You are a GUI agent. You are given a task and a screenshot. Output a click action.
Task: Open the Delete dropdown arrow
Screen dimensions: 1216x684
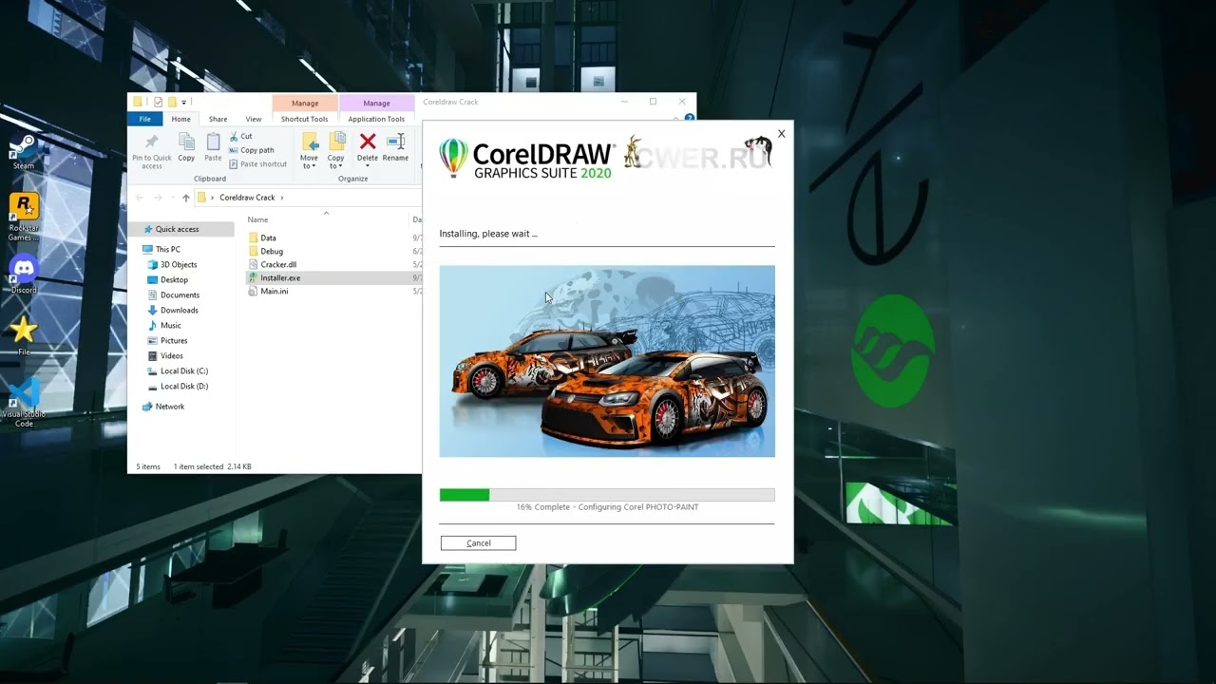coord(368,165)
